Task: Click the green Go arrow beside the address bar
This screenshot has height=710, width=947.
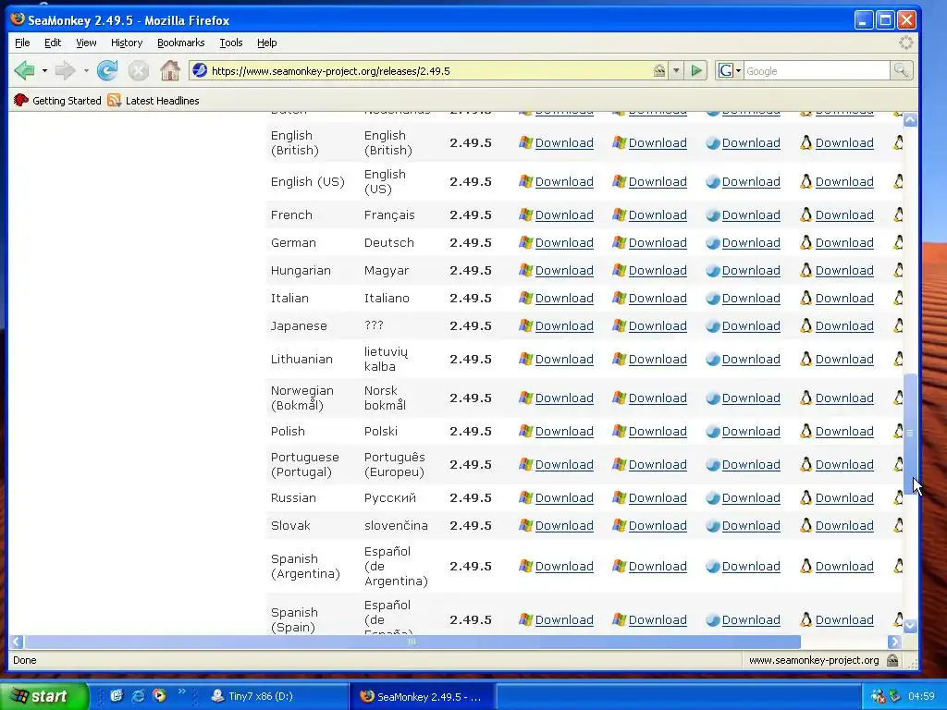Action: (696, 70)
